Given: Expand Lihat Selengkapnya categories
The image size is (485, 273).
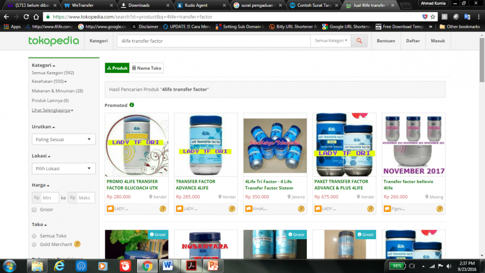Looking at the screenshot, I should (52, 110).
